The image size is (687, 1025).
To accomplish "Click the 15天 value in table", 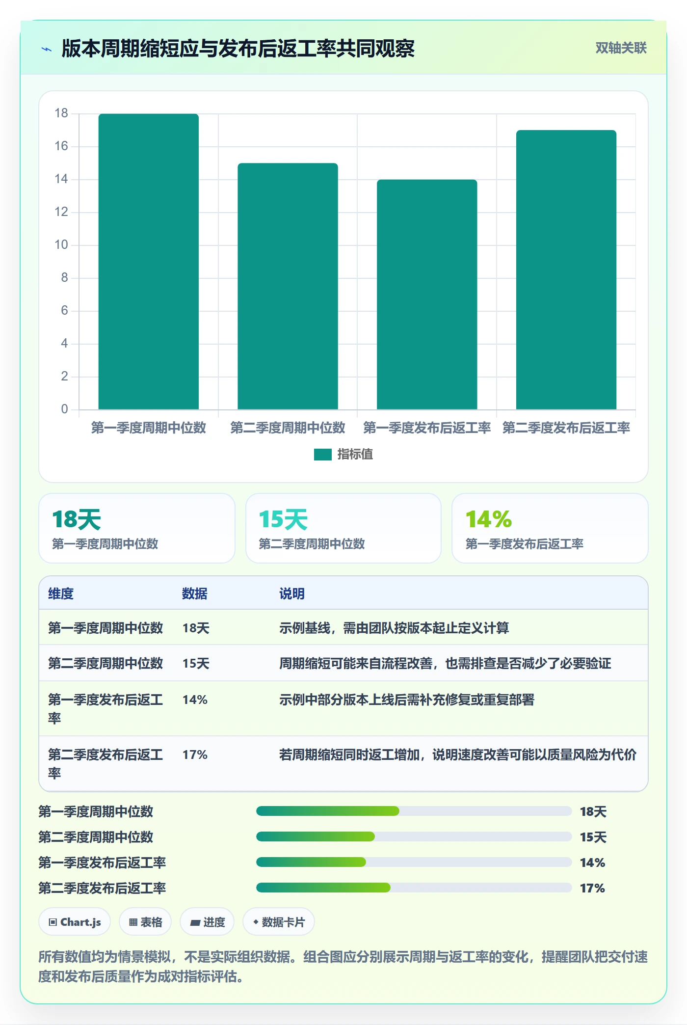I will (196, 663).
